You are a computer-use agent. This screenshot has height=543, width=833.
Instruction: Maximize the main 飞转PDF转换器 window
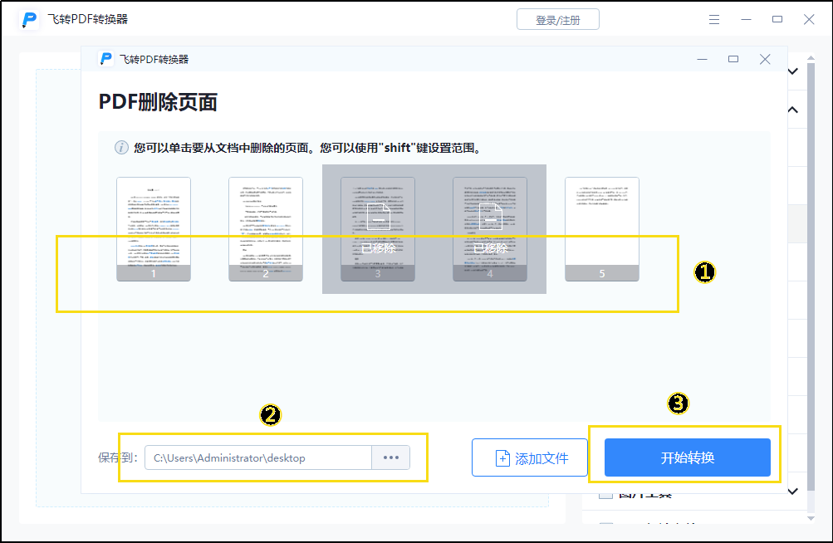777,20
